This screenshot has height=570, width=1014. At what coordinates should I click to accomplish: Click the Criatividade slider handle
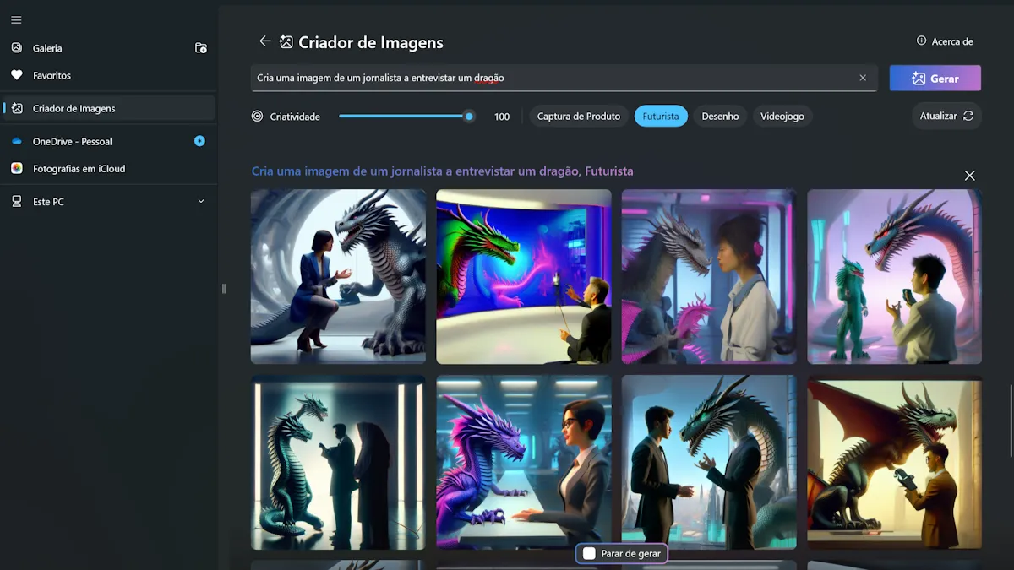pos(469,117)
